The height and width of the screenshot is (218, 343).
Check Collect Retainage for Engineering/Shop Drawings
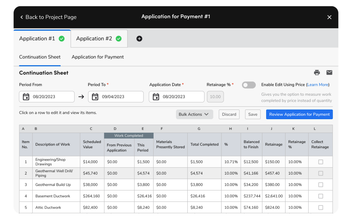tap(320, 162)
